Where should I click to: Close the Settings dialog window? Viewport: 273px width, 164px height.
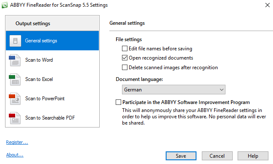tap(268, 5)
